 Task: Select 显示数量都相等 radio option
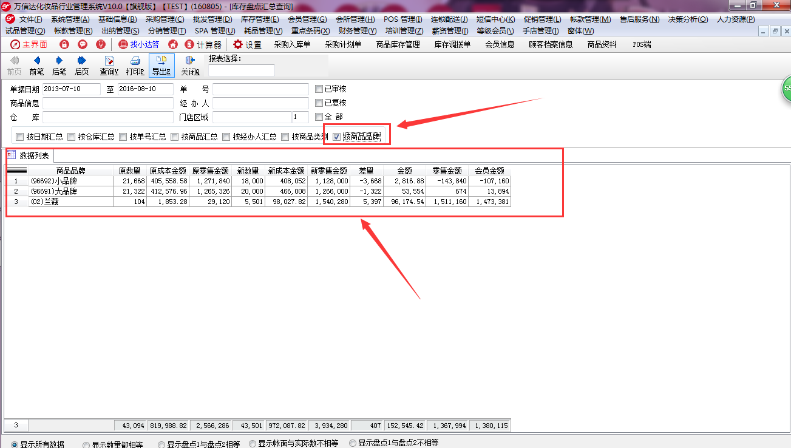pyautogui.click(x=86, y=444)
